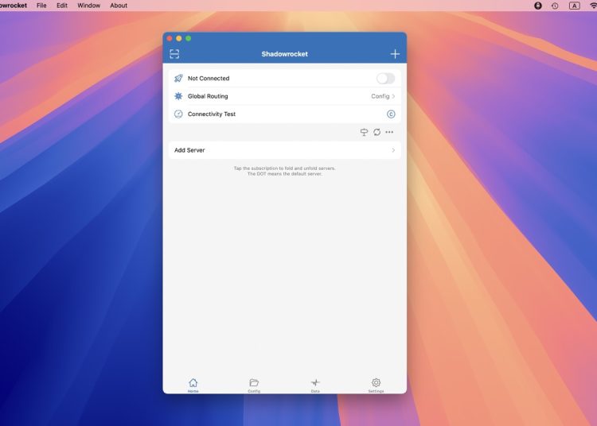Viewport: 597px width, 426px height.
Task: Open the Window menu
Action: (x=88, y=6)
